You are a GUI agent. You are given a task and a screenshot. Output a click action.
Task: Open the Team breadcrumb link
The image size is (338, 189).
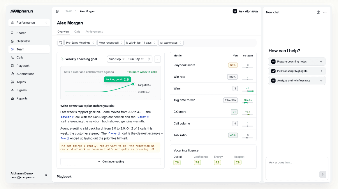[x=69, y=11]
